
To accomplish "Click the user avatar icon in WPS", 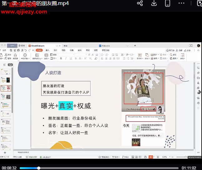I will tap(198, 46).
